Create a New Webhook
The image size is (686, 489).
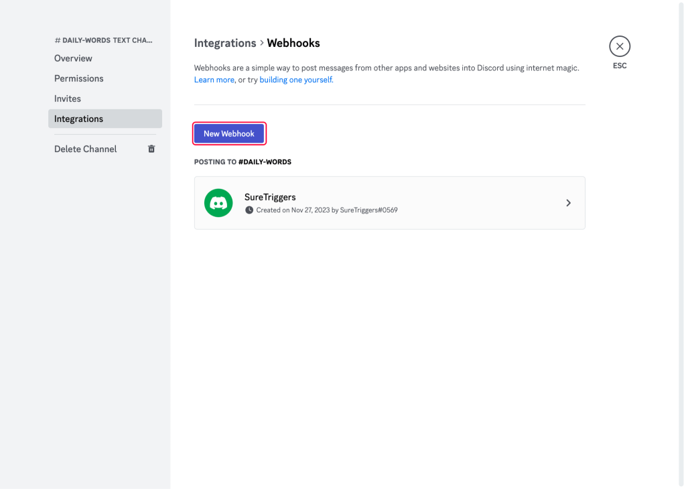[229, 133]
